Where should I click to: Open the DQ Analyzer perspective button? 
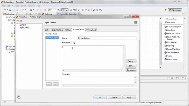[175, 10]
